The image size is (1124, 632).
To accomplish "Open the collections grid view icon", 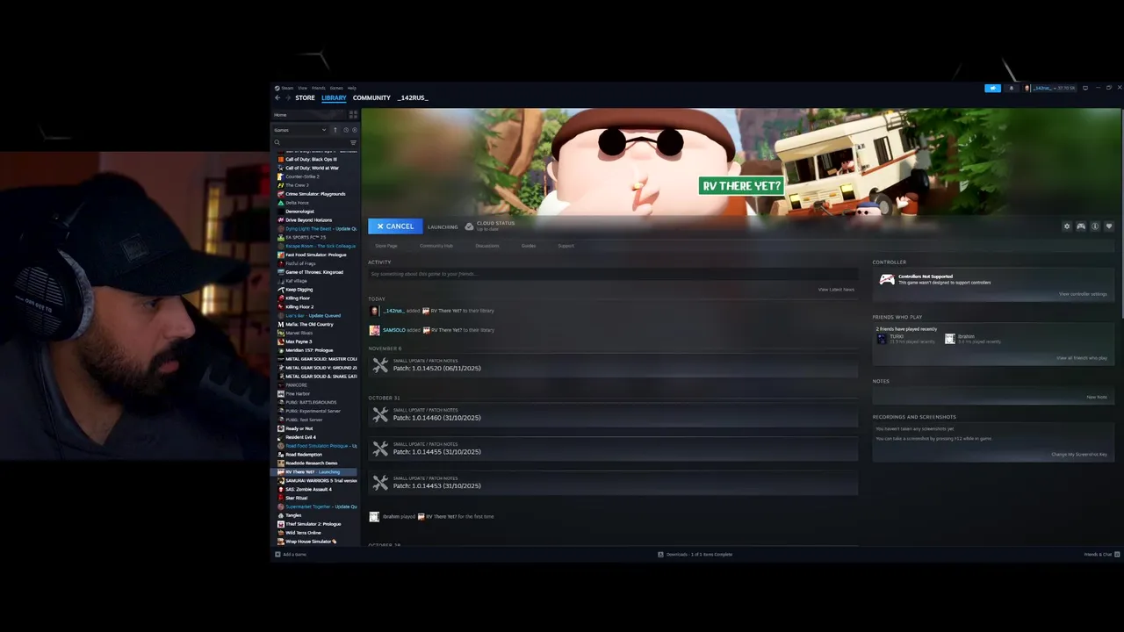I will click(x=353, y=115).
